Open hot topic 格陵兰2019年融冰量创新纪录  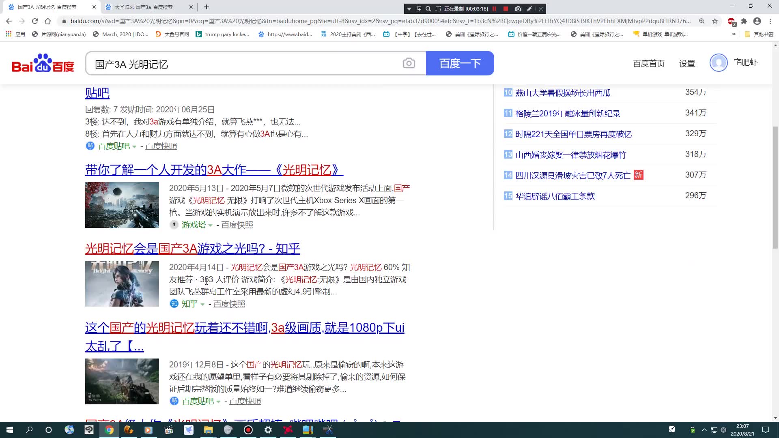568,114
